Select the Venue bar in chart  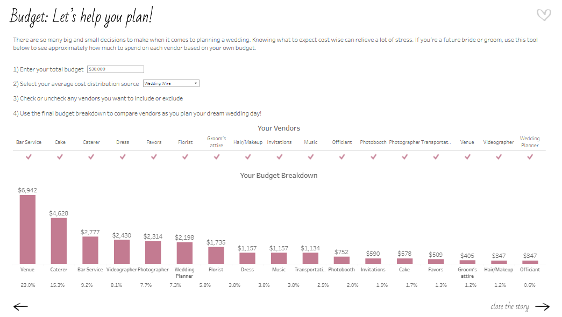[27, 229]
